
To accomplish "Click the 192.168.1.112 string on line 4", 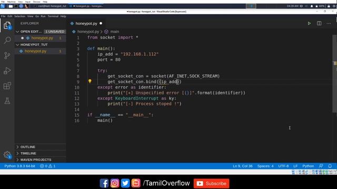I will click(x=140, y=54).
